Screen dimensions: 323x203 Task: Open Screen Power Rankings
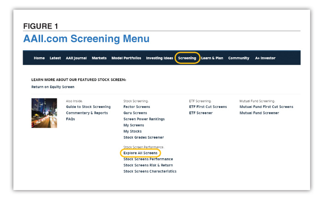[144, 119]
